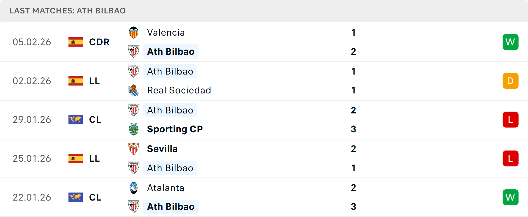Click the date 05.02.26

click(x=32, y=42)
